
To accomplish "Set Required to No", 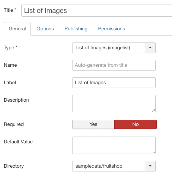I will click(136, 124).
